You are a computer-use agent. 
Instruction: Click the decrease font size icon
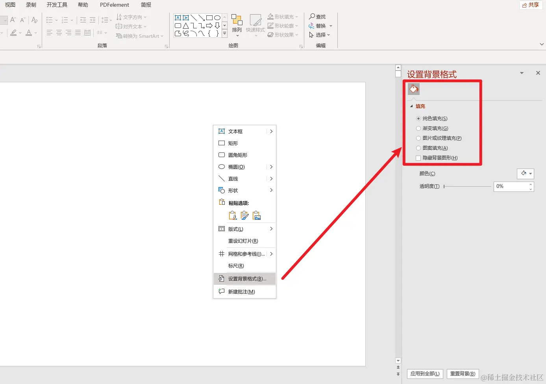(x=22, y=20)
